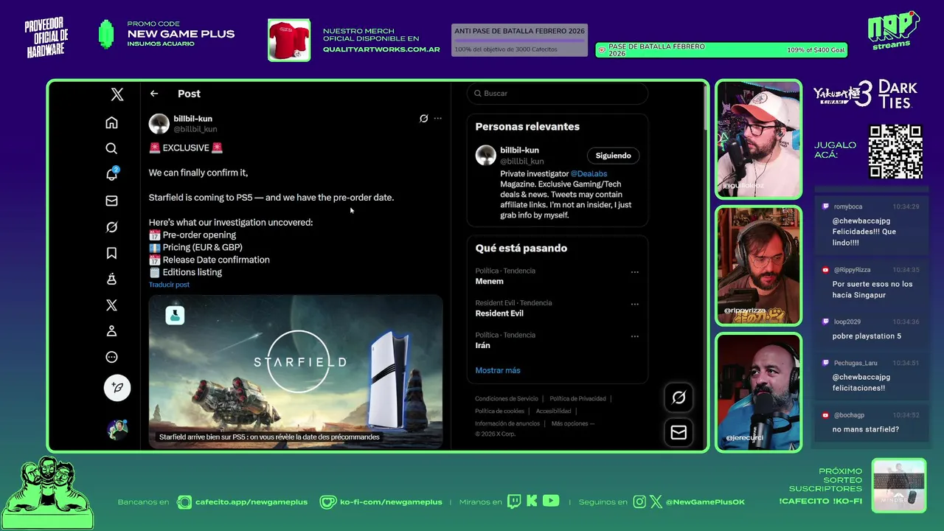Image resolution: width=944 pixels, height=531 pixels.
Task: Expand Más opciones in footer
Action: coord(572,424)
